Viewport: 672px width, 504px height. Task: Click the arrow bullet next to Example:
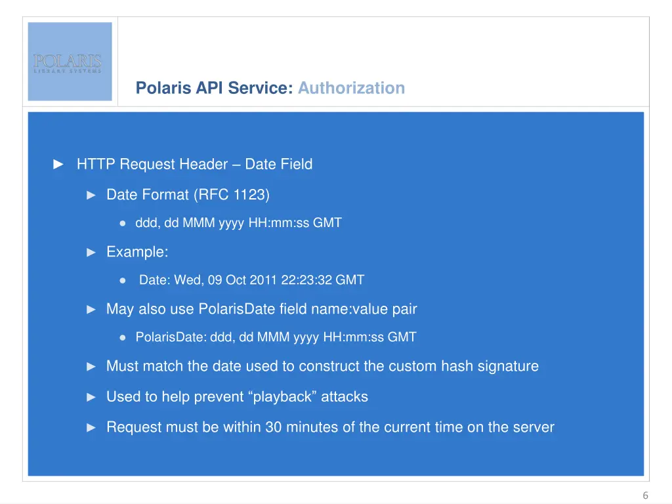click(92, 252)
